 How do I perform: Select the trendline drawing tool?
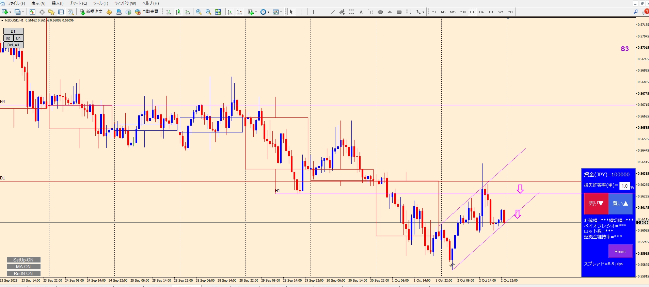click(332, 12)
